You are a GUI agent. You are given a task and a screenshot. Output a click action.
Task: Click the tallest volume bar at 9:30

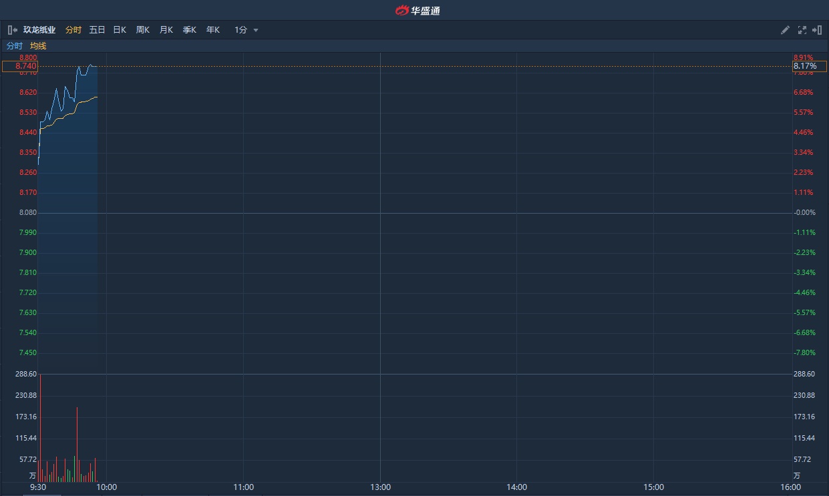click(x=41, y=427)
